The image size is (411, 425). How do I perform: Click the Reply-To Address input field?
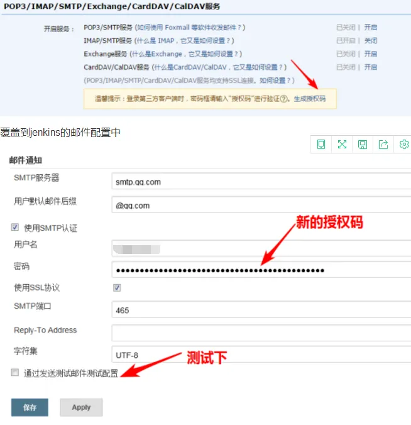point(261,333)
